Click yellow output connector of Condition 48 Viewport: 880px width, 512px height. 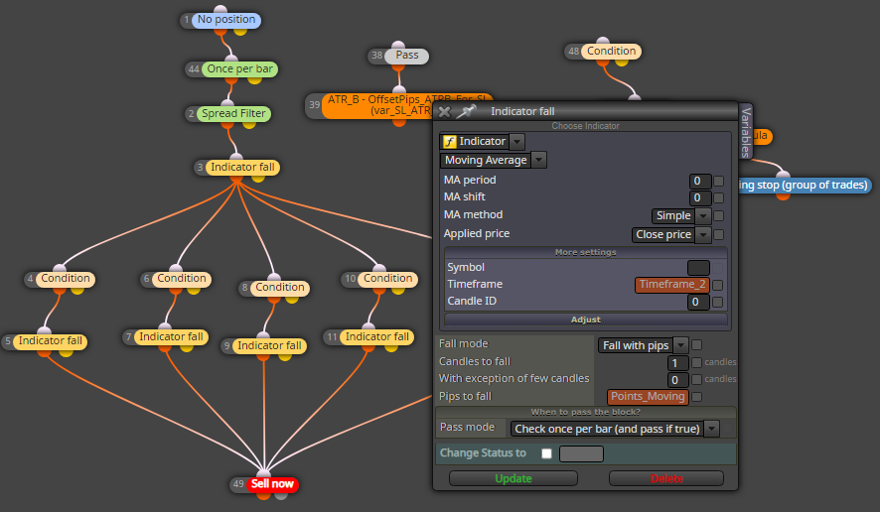pyautogui.click(x=622, y=63)
